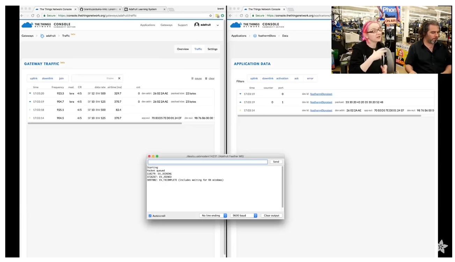Switch to the gateway Overview tab
Viewport: 455px width, 262px height.
click(183, 49)
